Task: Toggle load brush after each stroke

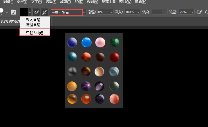Action: coord(36,12)
